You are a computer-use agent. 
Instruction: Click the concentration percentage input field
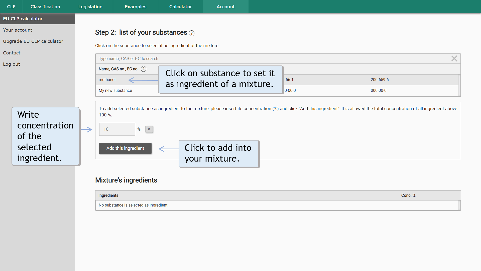pyautogui.click(x=117, y=129)
